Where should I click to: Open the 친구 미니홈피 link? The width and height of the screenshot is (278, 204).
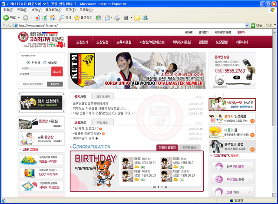click(x=232, y=167)
